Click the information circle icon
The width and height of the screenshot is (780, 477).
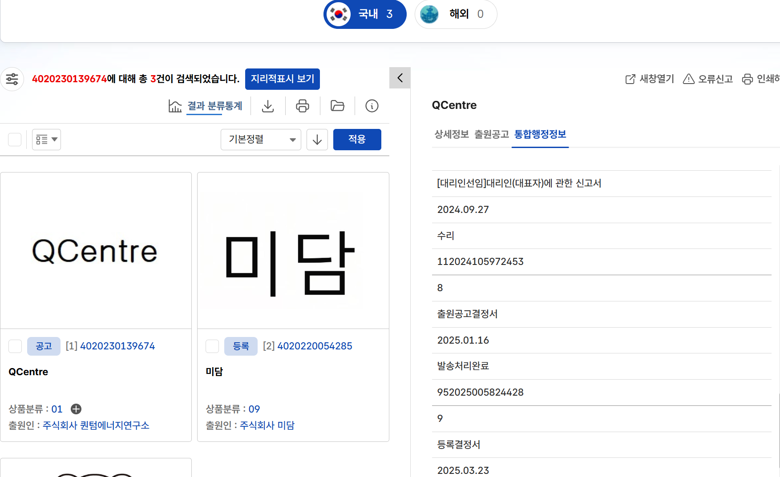click(372, 106)
